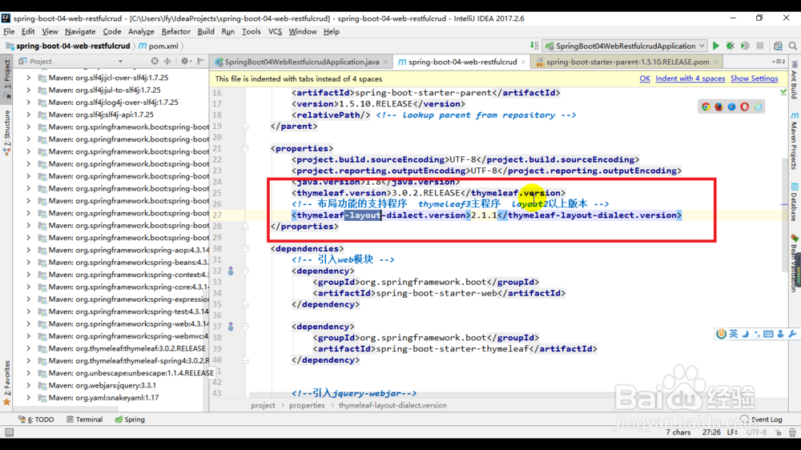Open the Hector inspector icon in status bar
801x450 pixels.
[x=792, y=432]
